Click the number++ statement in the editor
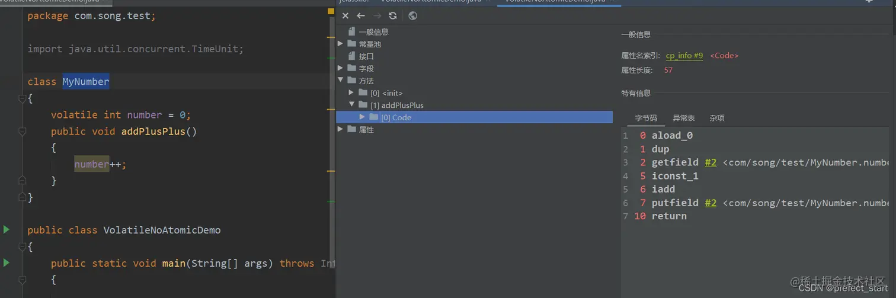Screen dimensions: 896x298 click(100, 164)
